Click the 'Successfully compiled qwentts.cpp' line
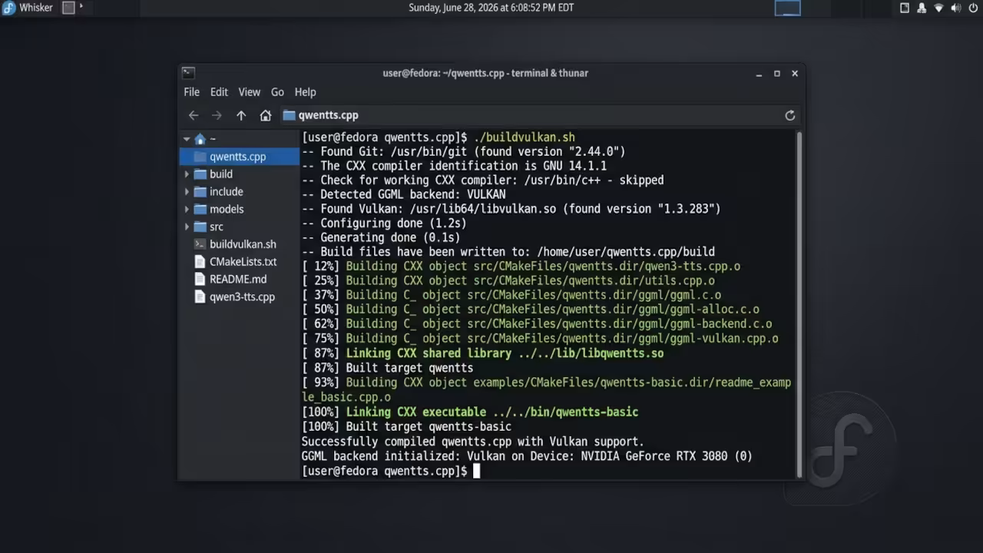The width and height of the screenshot is (983, 553). 473,442
